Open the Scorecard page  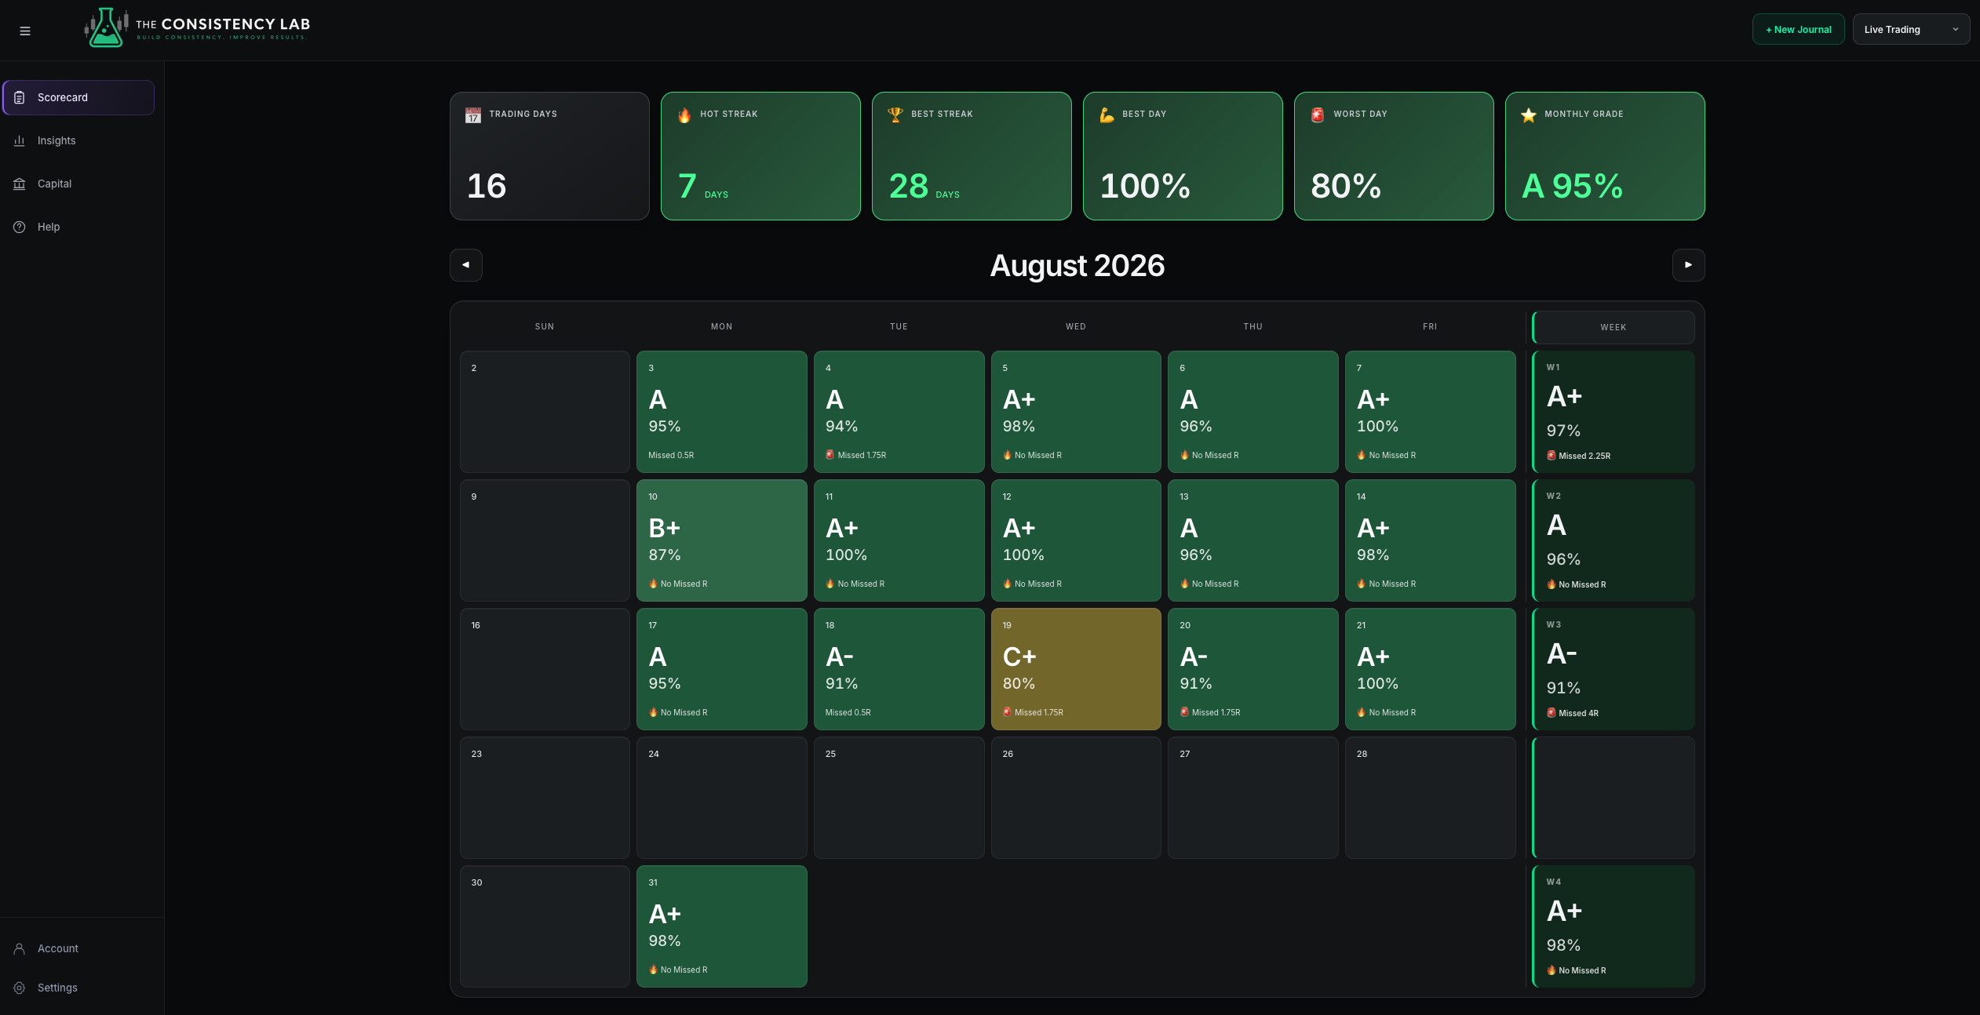(x=78, y=97)
